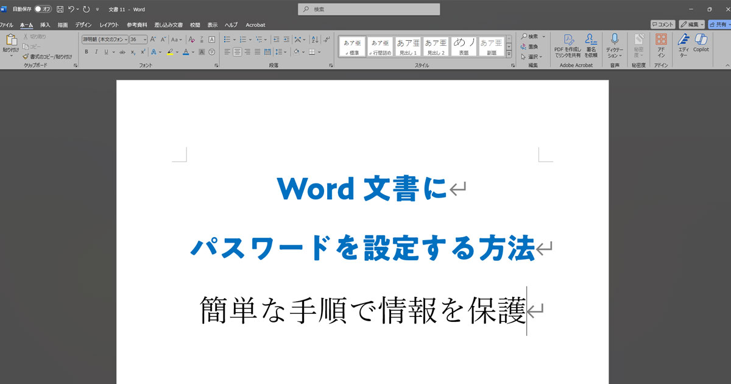Open the エディター editor tool
This screenshot has width=731, height=384.
tap(683, 43)
